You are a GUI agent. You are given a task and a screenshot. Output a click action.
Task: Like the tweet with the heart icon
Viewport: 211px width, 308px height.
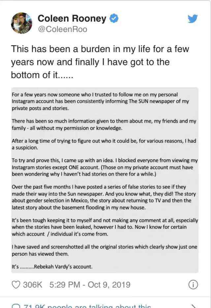16,285
